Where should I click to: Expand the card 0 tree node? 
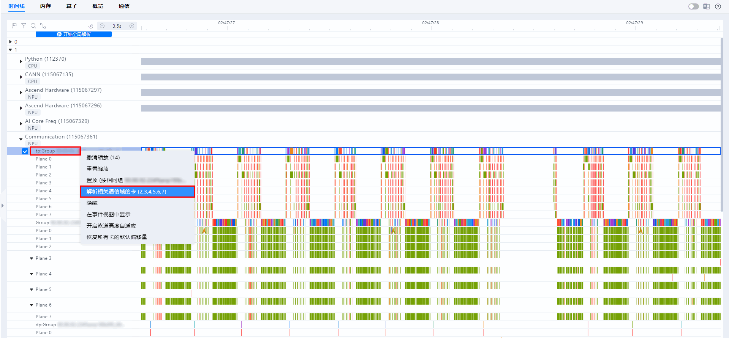point(10,42)
